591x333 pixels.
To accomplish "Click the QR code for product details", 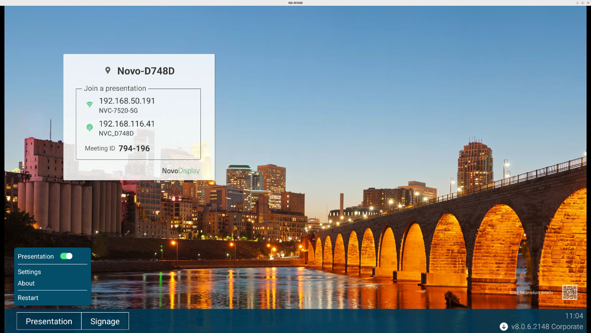I will [569, 292].
